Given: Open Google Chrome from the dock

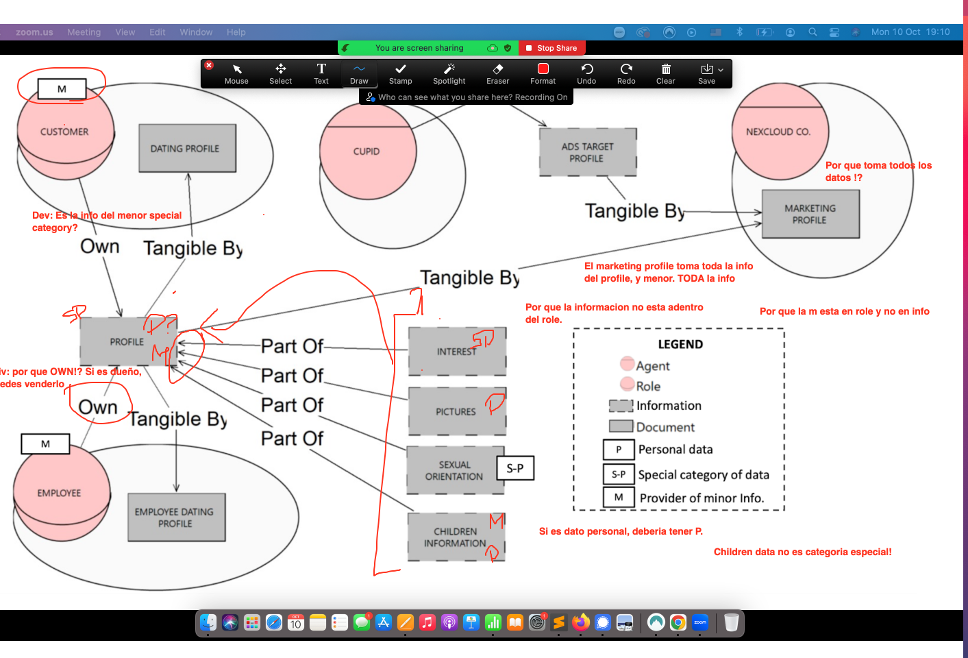Looking at the screenshot, I should 678,622.
